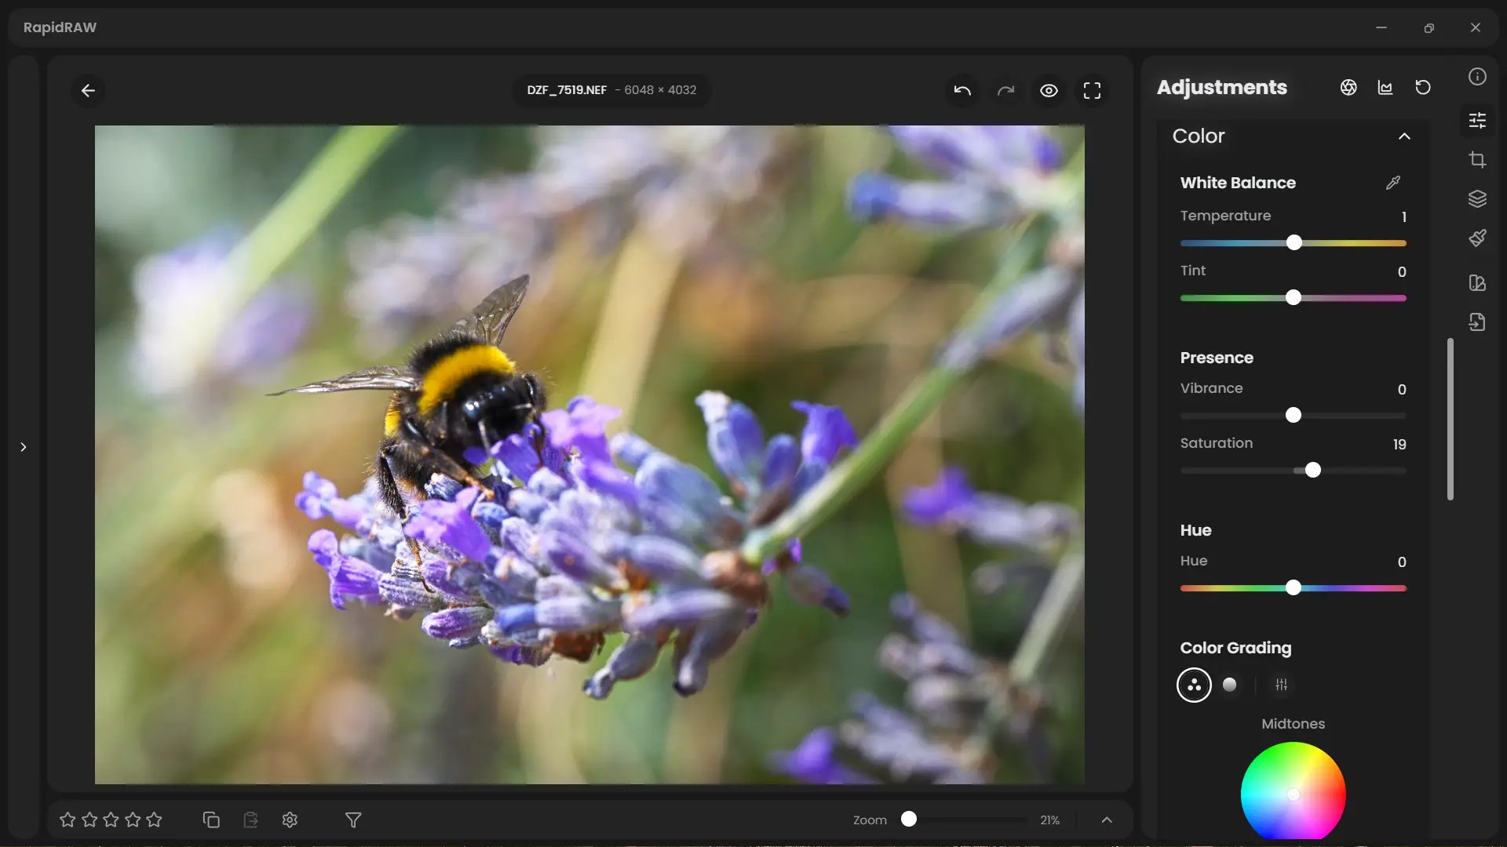1507x847 pixels.
Task: Open the Masks layers panel
Action: pos(1477,198)
